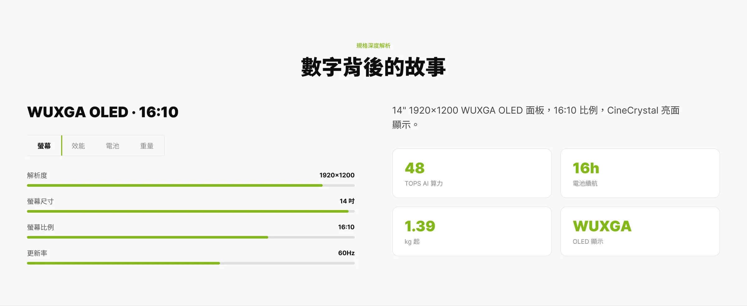Select the 16h 電池續航 card
Screen dimensions: 747x306
point(640,173)
